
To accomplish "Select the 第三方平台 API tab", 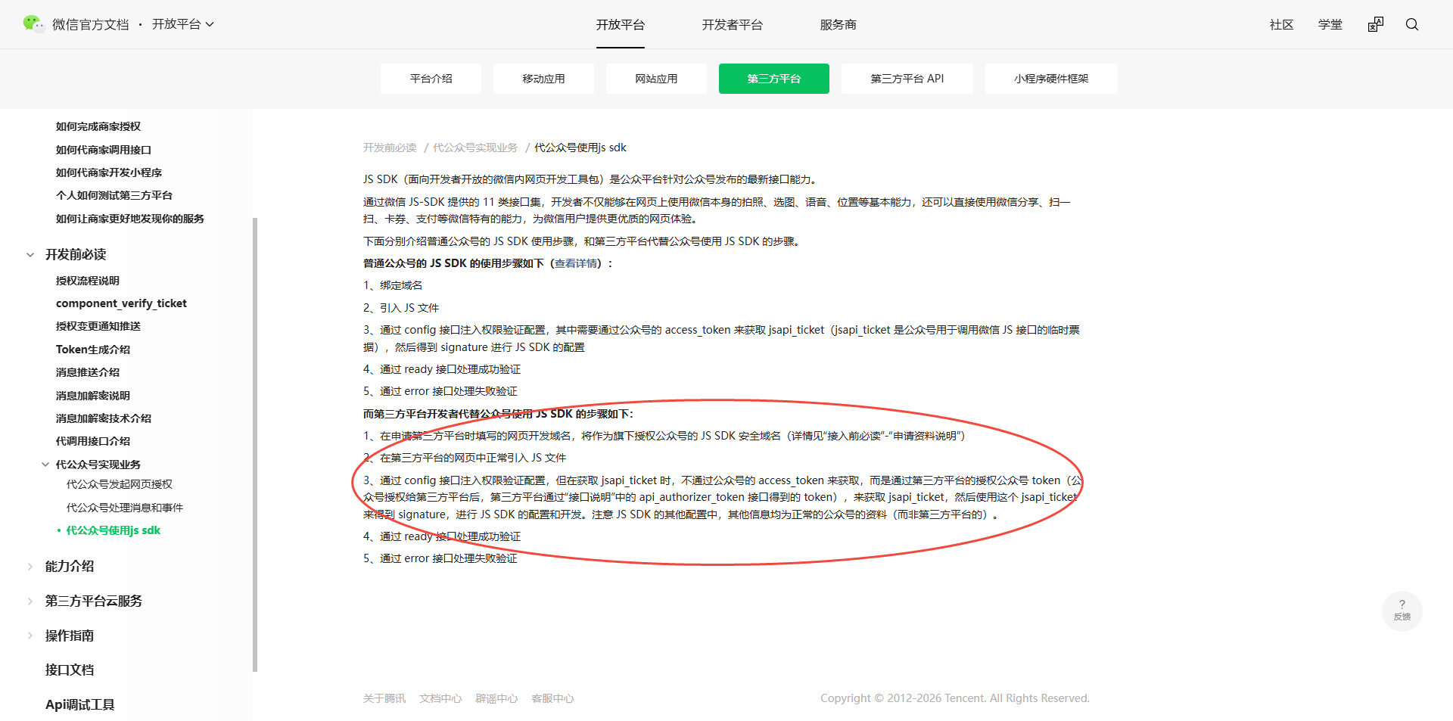I will [x=907, y=79].
